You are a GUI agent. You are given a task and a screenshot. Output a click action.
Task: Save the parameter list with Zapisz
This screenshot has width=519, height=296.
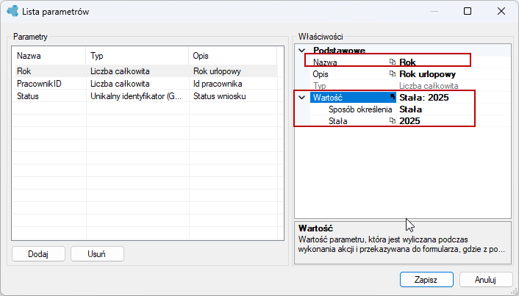click(426, 279)
